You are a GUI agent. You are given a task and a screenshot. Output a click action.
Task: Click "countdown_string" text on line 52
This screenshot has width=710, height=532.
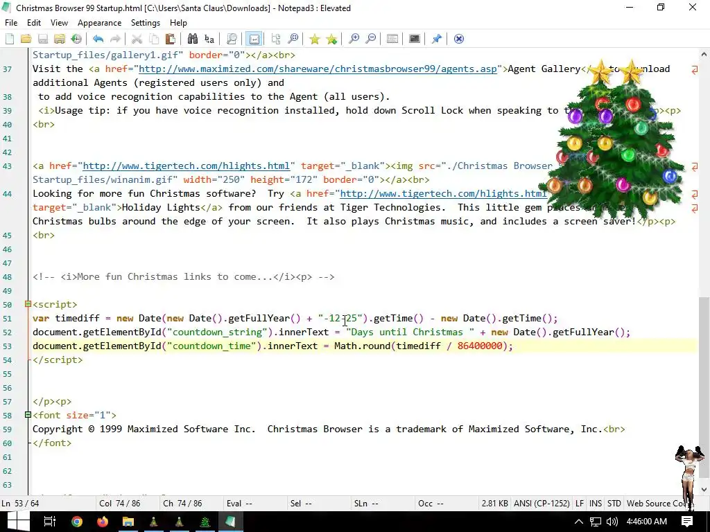coord(217,332)
